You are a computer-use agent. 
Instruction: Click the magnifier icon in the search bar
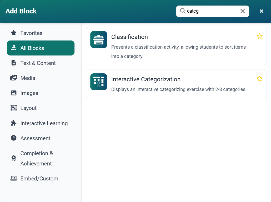183,11
